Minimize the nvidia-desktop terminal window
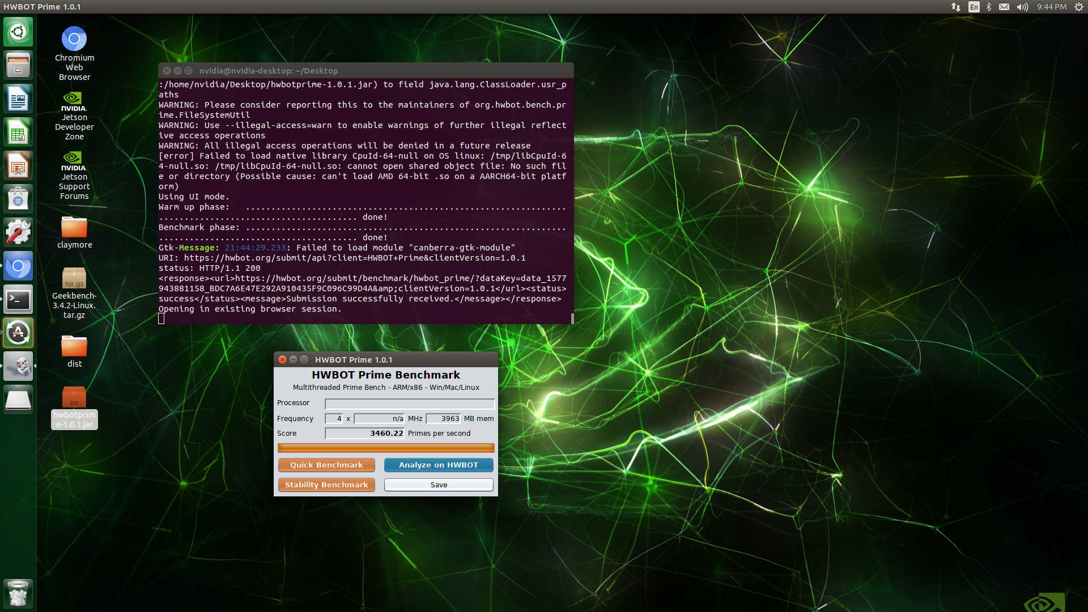This screenshot has height=612, width=1088. coord(177,70)
